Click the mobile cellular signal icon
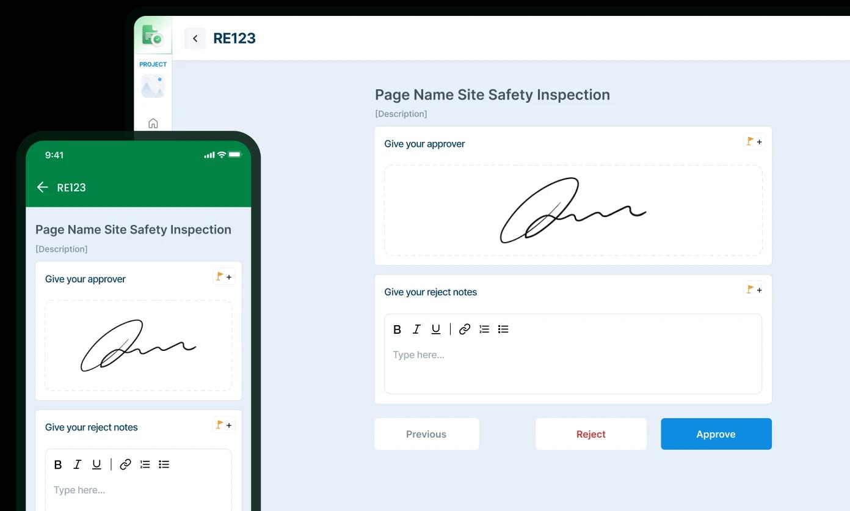This screenshot has width=850, height=511. point(209,155)
